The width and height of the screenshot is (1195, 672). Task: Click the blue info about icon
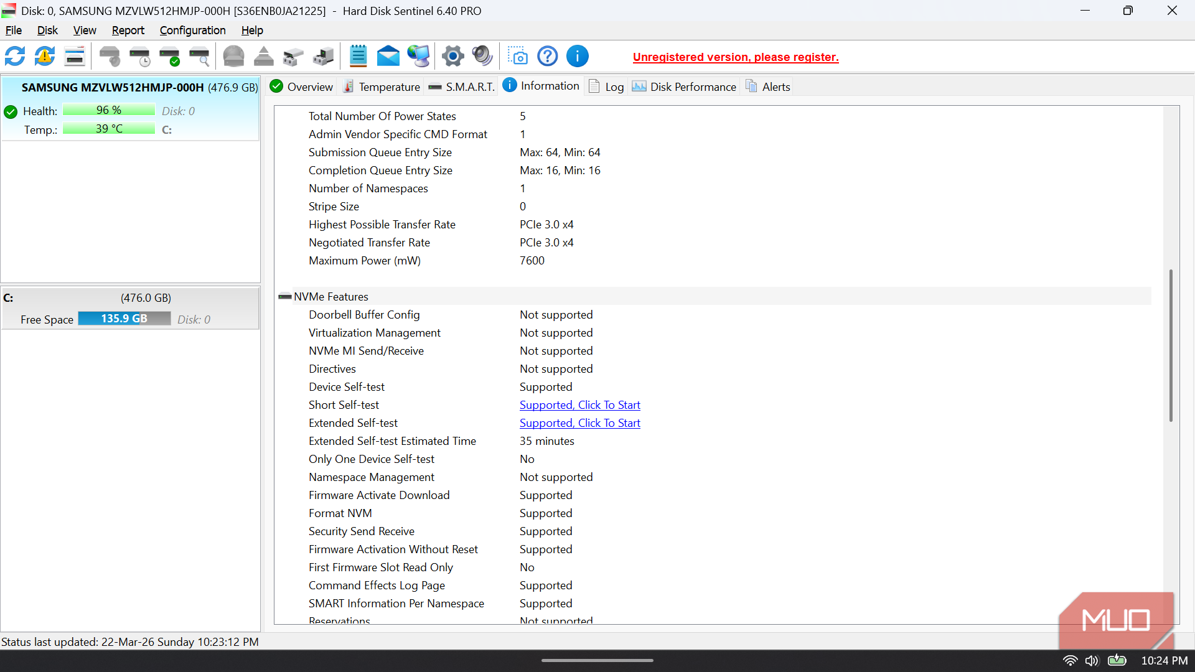[x=578, y=57]
